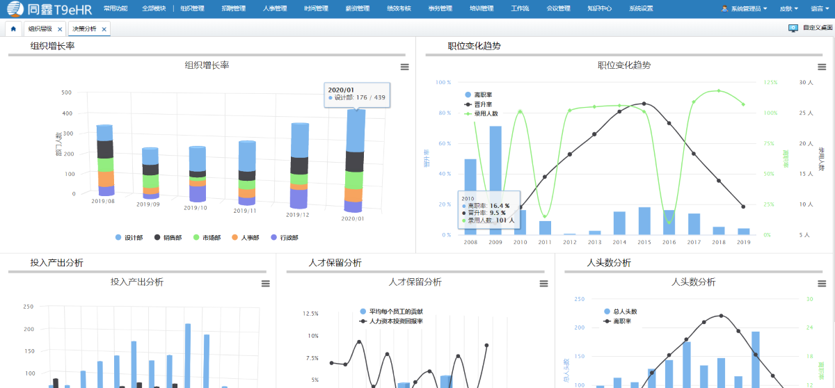Screen dimensions: 835x388
Task: Open hamburger menu of 组织增长率 chart
Action: (404, 67)
